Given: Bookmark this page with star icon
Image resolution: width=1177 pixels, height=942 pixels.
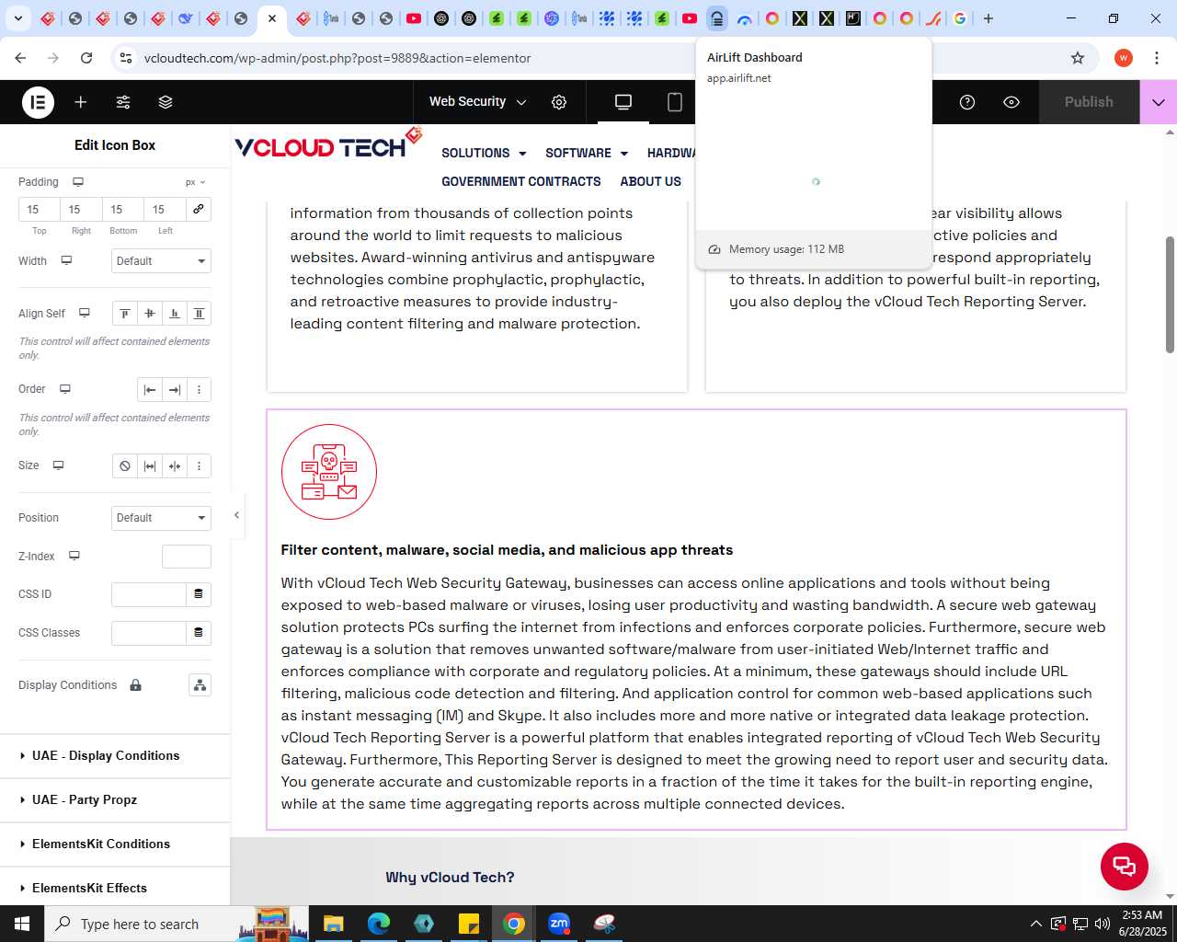Looking at the screenshot, I should click(1078, 58).
